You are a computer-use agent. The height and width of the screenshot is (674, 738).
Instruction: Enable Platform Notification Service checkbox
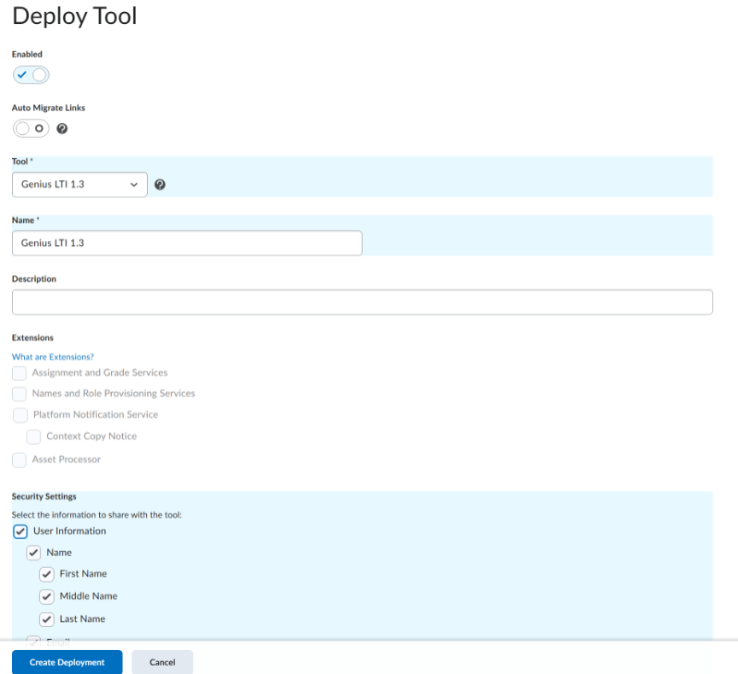(20, 415)
